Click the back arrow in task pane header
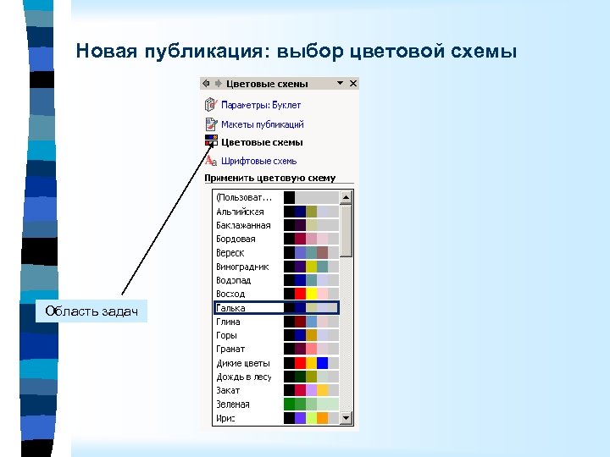This screenshot has width=610, height=457. click(206, 83)
